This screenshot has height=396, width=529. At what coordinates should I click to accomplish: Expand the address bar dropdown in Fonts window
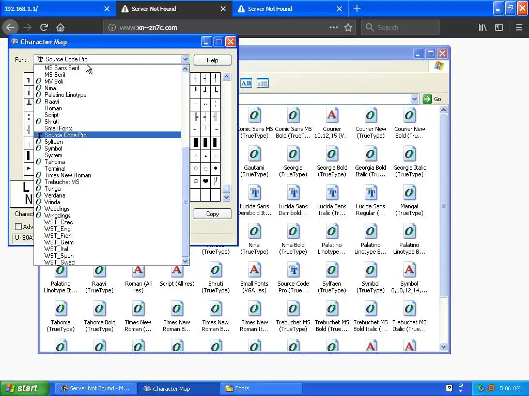(x=414, y=99)
